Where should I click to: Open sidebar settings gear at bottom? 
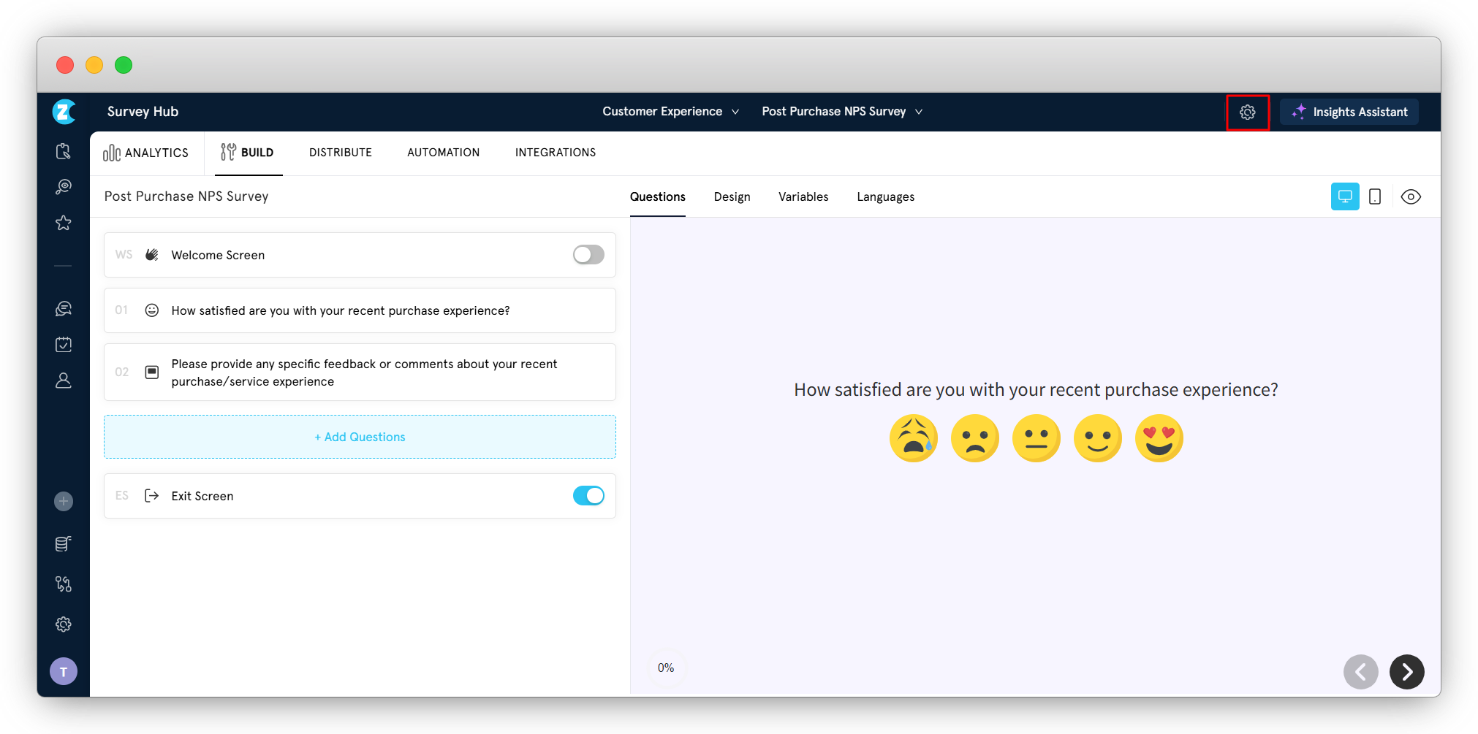click(64, 624)
